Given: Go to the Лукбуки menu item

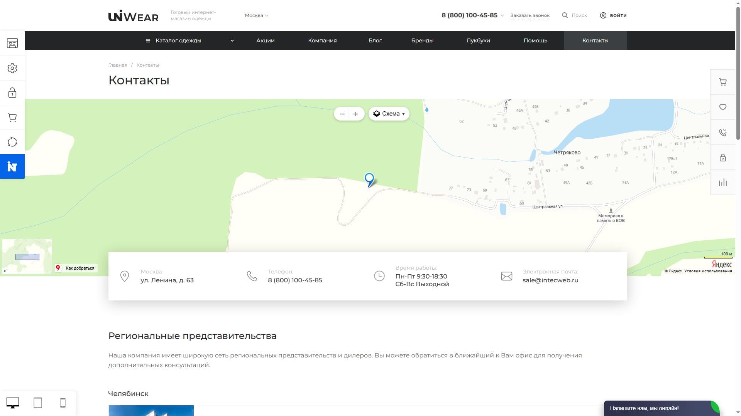Looking at the screenshot, I should pos(478,40).
